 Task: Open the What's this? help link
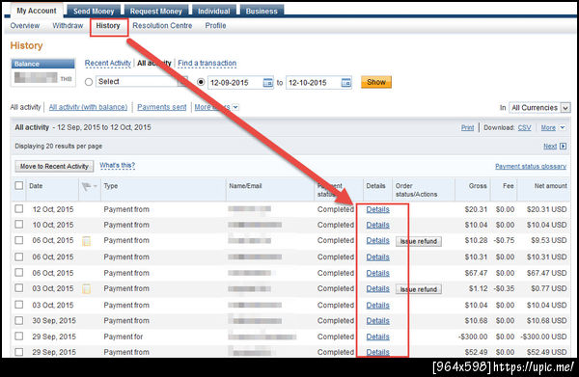[117, 165]
